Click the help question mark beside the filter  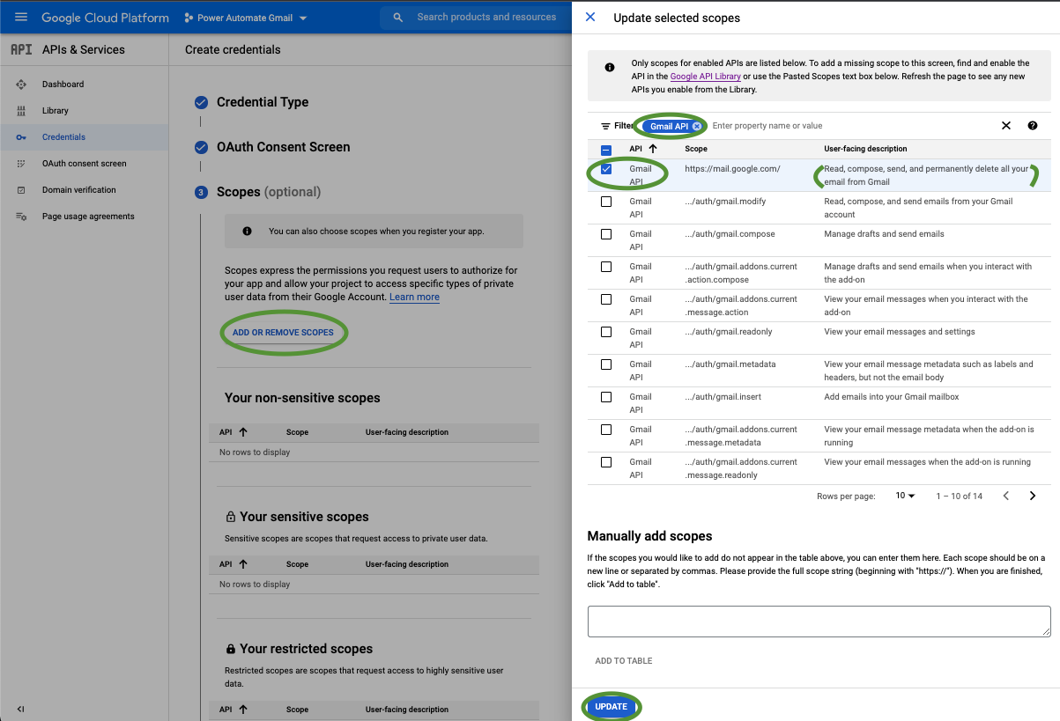click(x=1032, y=126)
